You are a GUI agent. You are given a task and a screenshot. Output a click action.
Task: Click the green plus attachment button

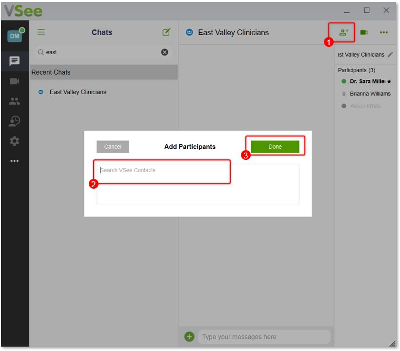click(x=189, y=337)
